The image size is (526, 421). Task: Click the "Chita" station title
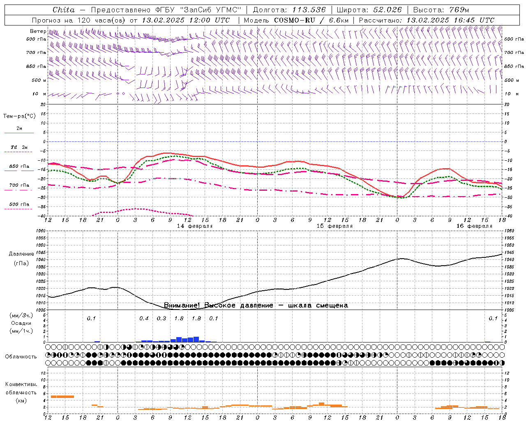[x=64, y=10]
